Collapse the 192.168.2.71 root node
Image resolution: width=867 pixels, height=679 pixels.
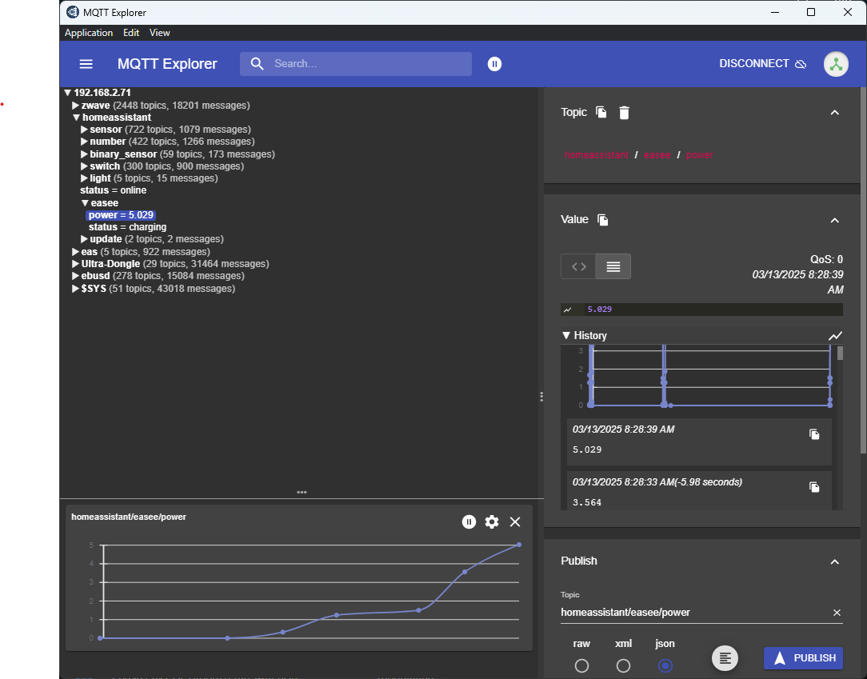tap(67, 93)
